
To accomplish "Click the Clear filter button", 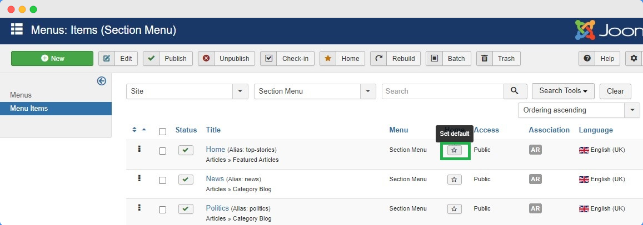I will 615,91.
